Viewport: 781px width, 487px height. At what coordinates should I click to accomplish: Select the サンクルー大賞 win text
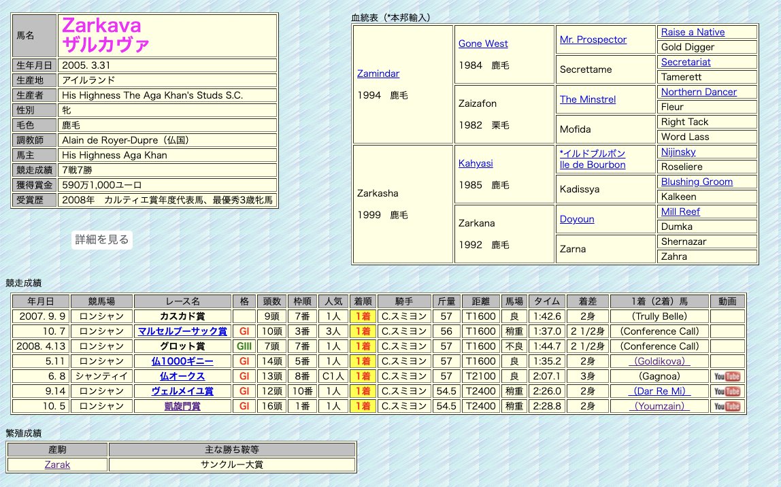point(232,465)
